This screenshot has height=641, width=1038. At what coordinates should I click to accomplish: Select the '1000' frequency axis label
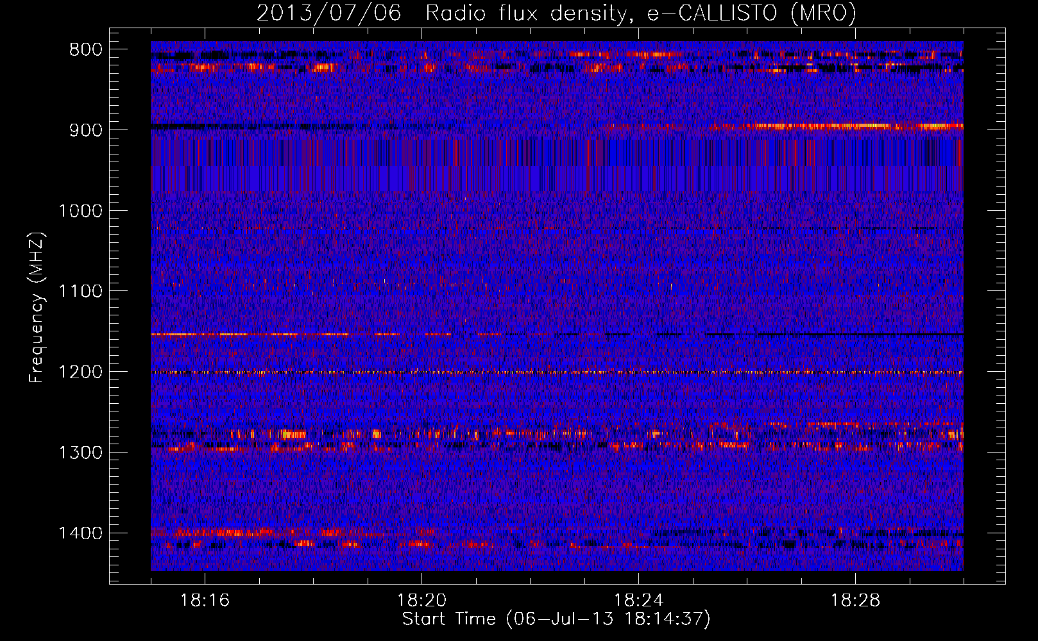[x=81, y=211]
